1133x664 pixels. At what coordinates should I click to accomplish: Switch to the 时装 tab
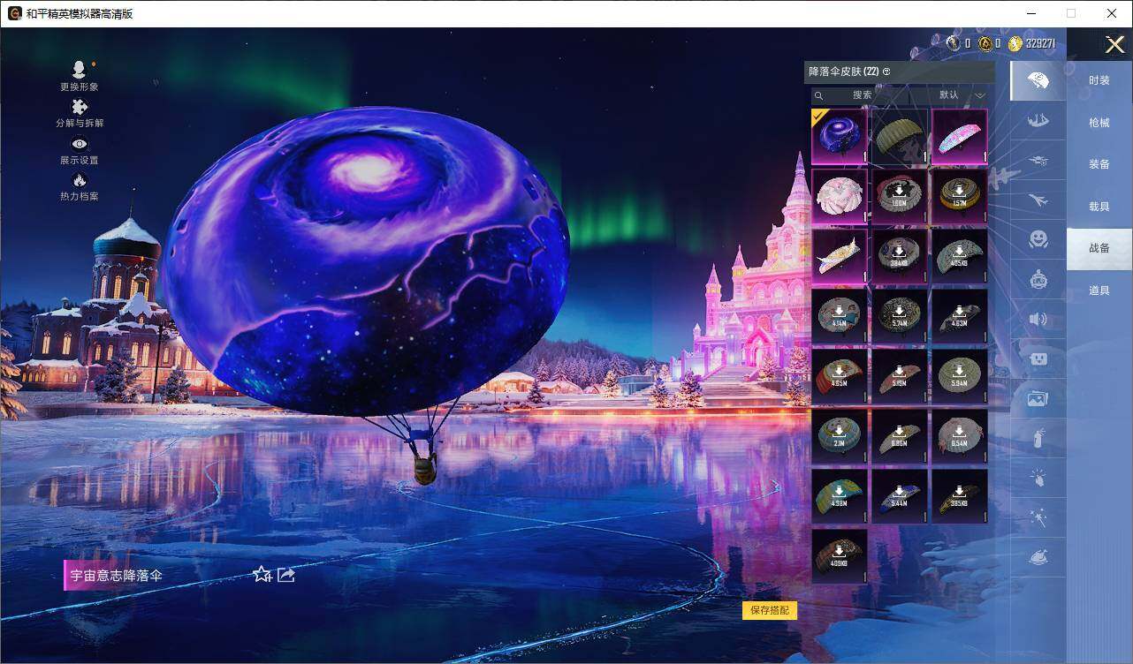pos(1100,81)
